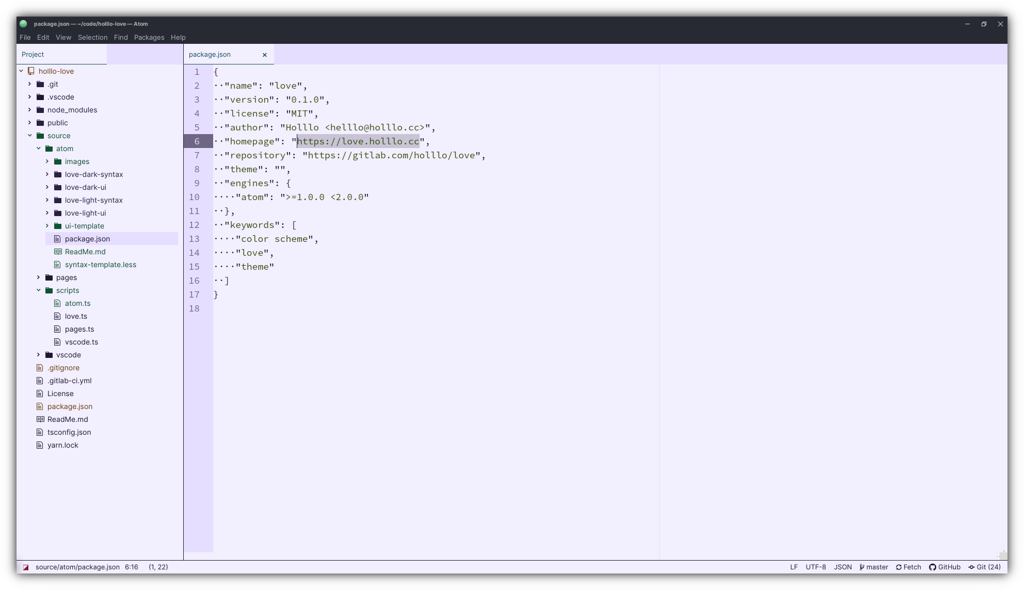This screenshot has height=590, width=1024.
Task: Click the Fetch sync icon
Action: [899, 567]
